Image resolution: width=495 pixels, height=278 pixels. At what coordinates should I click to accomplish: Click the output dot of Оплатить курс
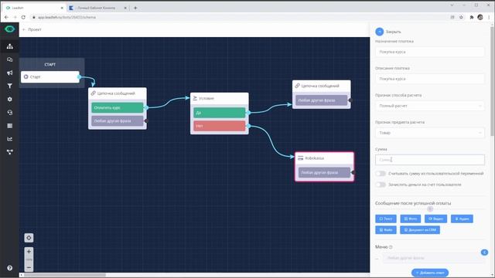point(146,108)
